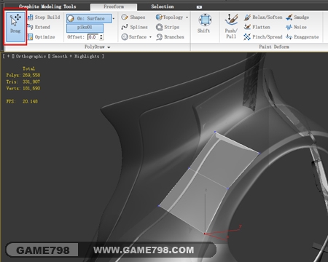Toggle the Noise paint deform brush
Viewport: 328px width, 262px height.
click(296, 27)
